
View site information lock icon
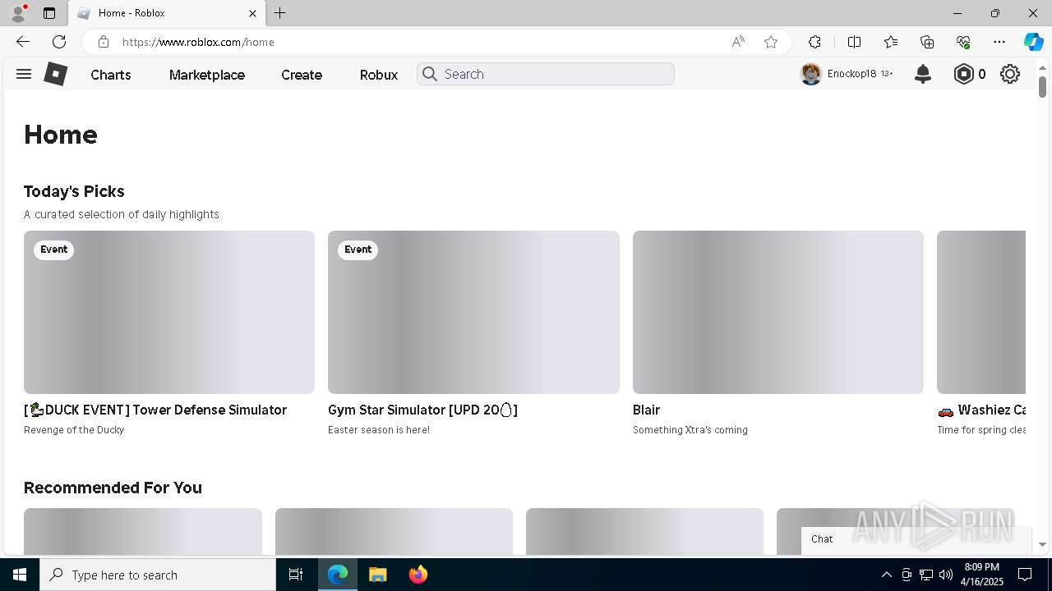[x=103, y=42]
